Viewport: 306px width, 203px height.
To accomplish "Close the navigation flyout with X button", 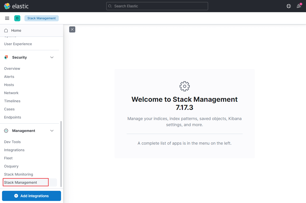I will 72,29.
